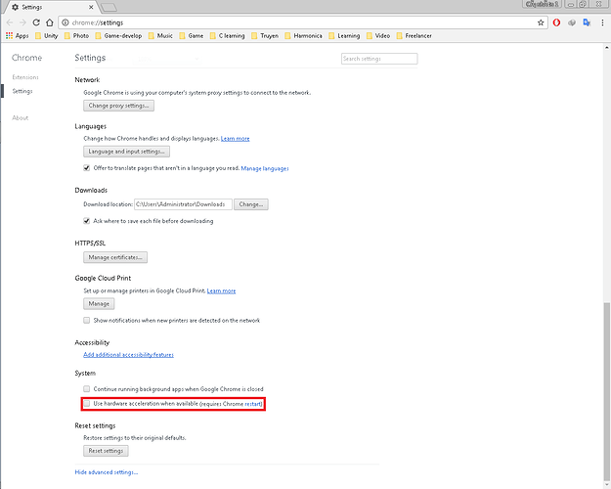Click Change proxy settings button

point(118,106)
